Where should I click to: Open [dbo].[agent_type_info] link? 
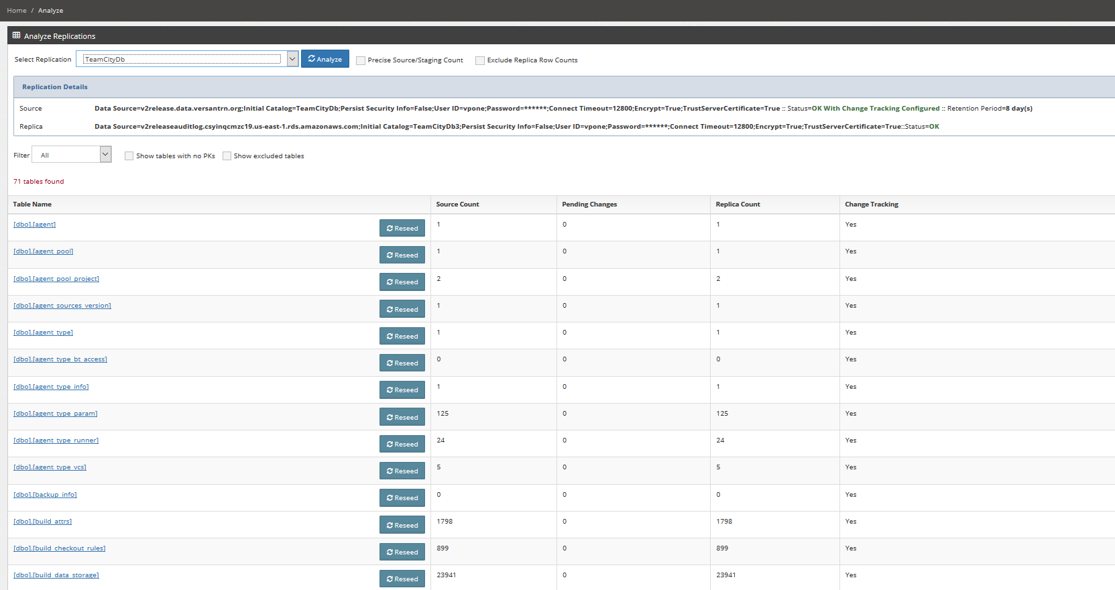pos(51,387)
